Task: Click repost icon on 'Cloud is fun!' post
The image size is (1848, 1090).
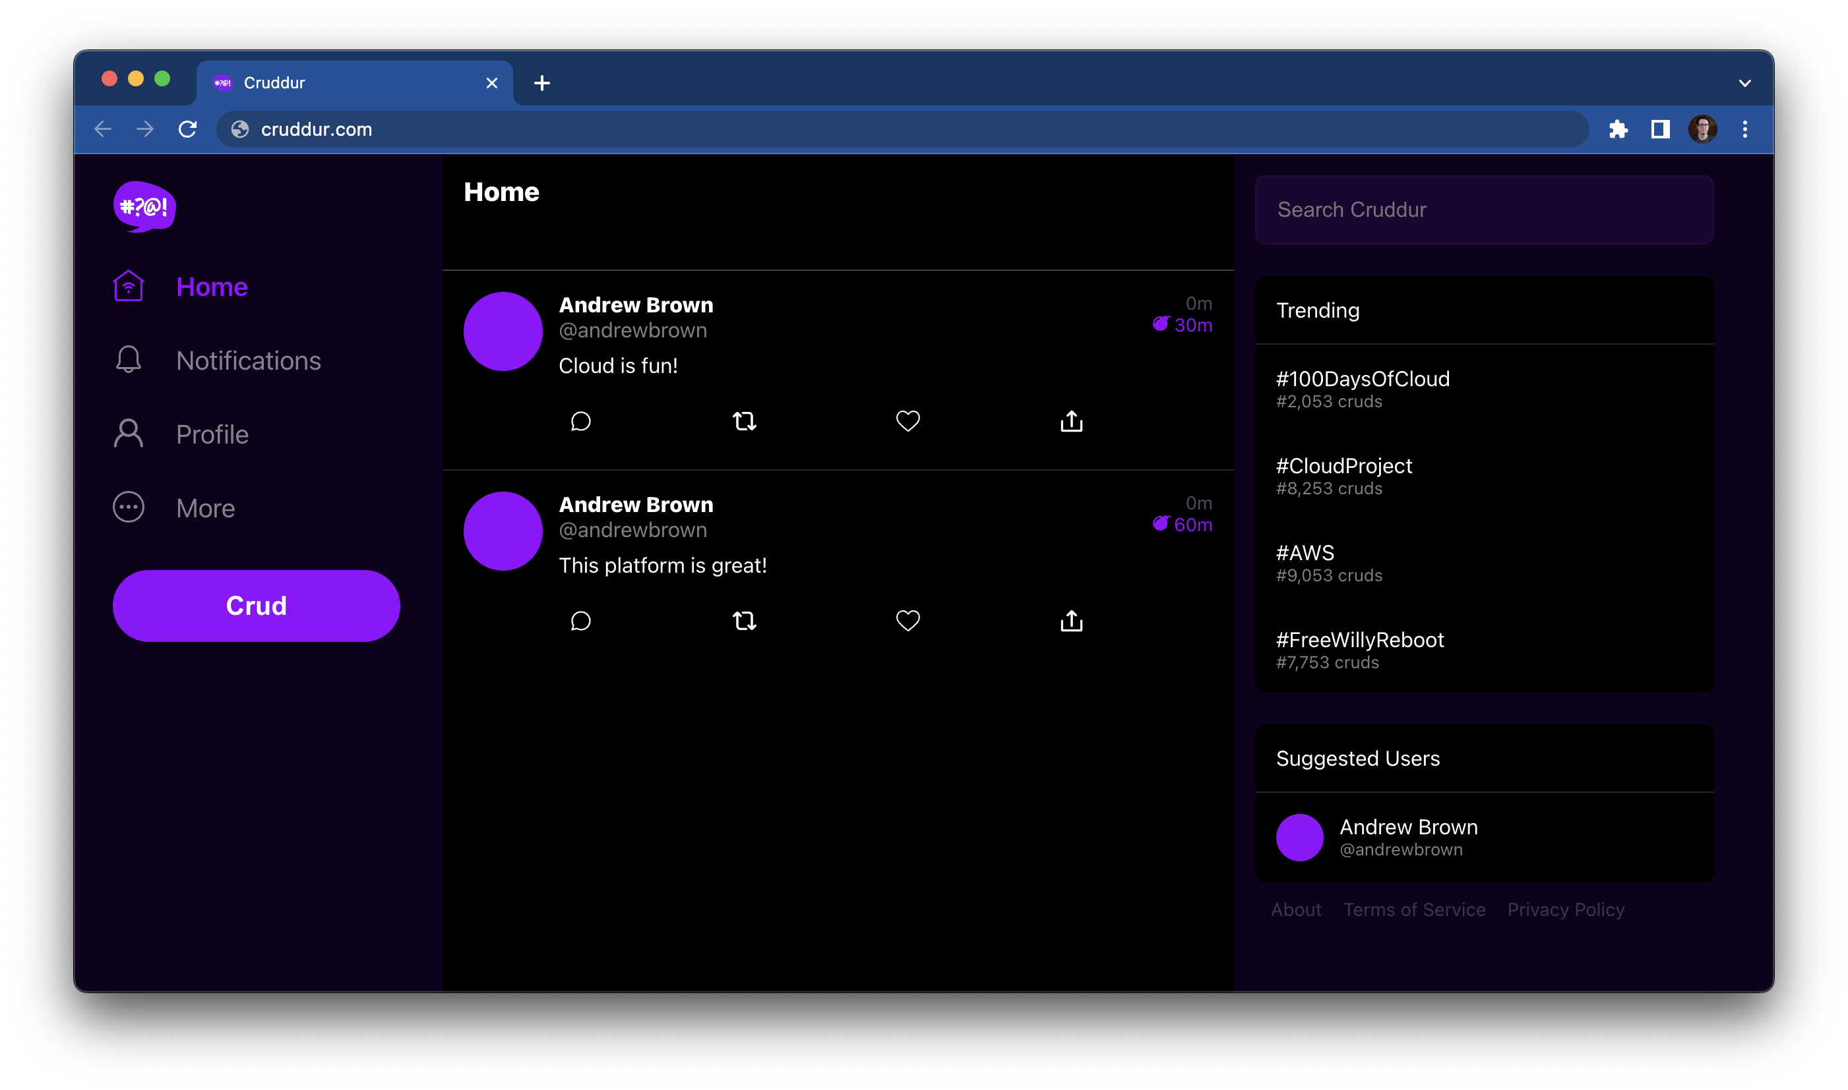Action: tap(744, 421)
